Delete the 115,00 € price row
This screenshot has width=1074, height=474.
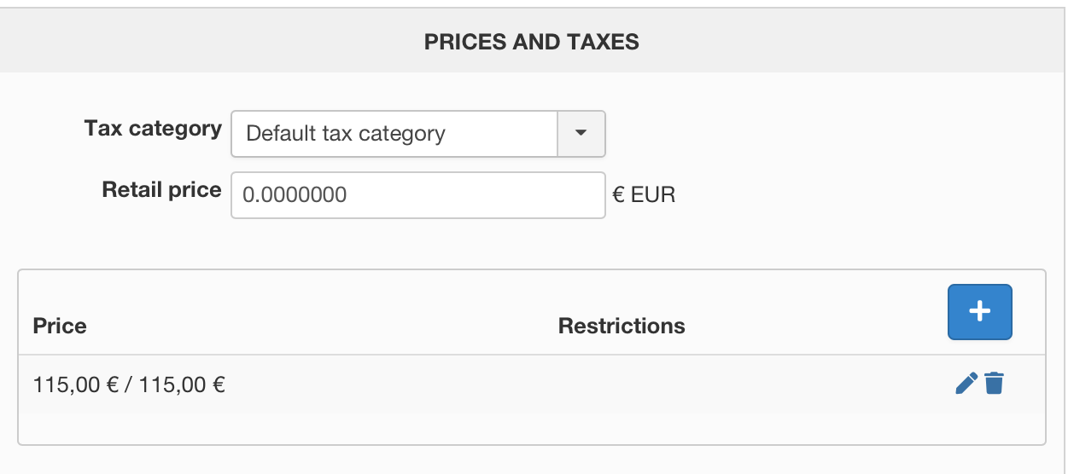click(995, 384)
